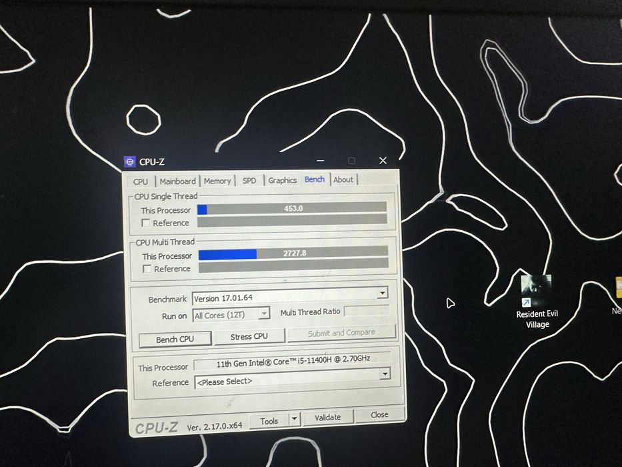
Task: Enable the Single Thread Reference checkbox
Action: pos(145,223)
